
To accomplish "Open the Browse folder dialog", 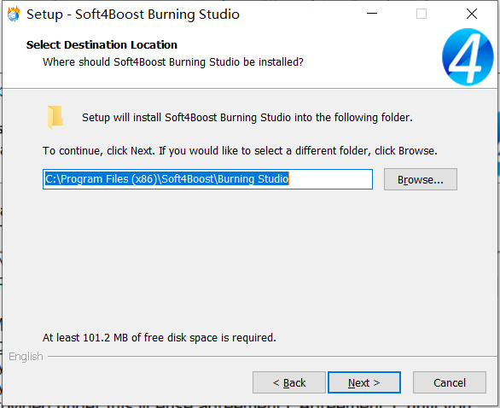I will coord(421,179).
